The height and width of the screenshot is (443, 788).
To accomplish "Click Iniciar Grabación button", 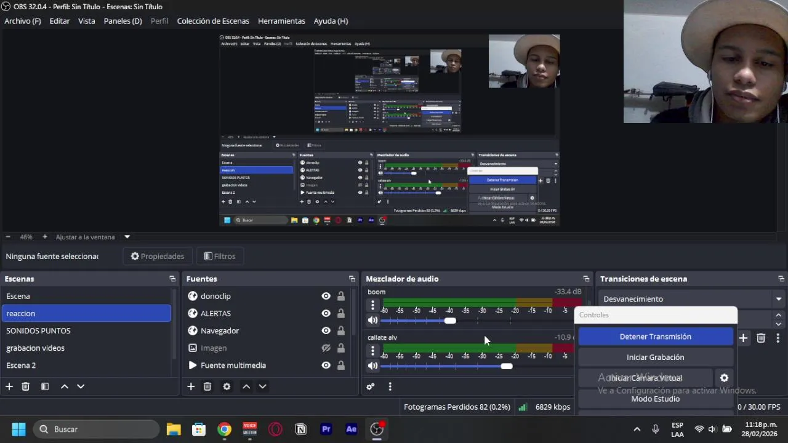I will [656, 357].
